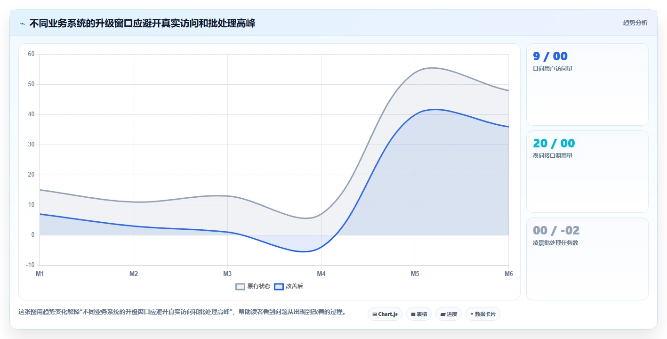The image size is (667, 339).
Task: Click the icon in 进度 tag
Action: 442,314
